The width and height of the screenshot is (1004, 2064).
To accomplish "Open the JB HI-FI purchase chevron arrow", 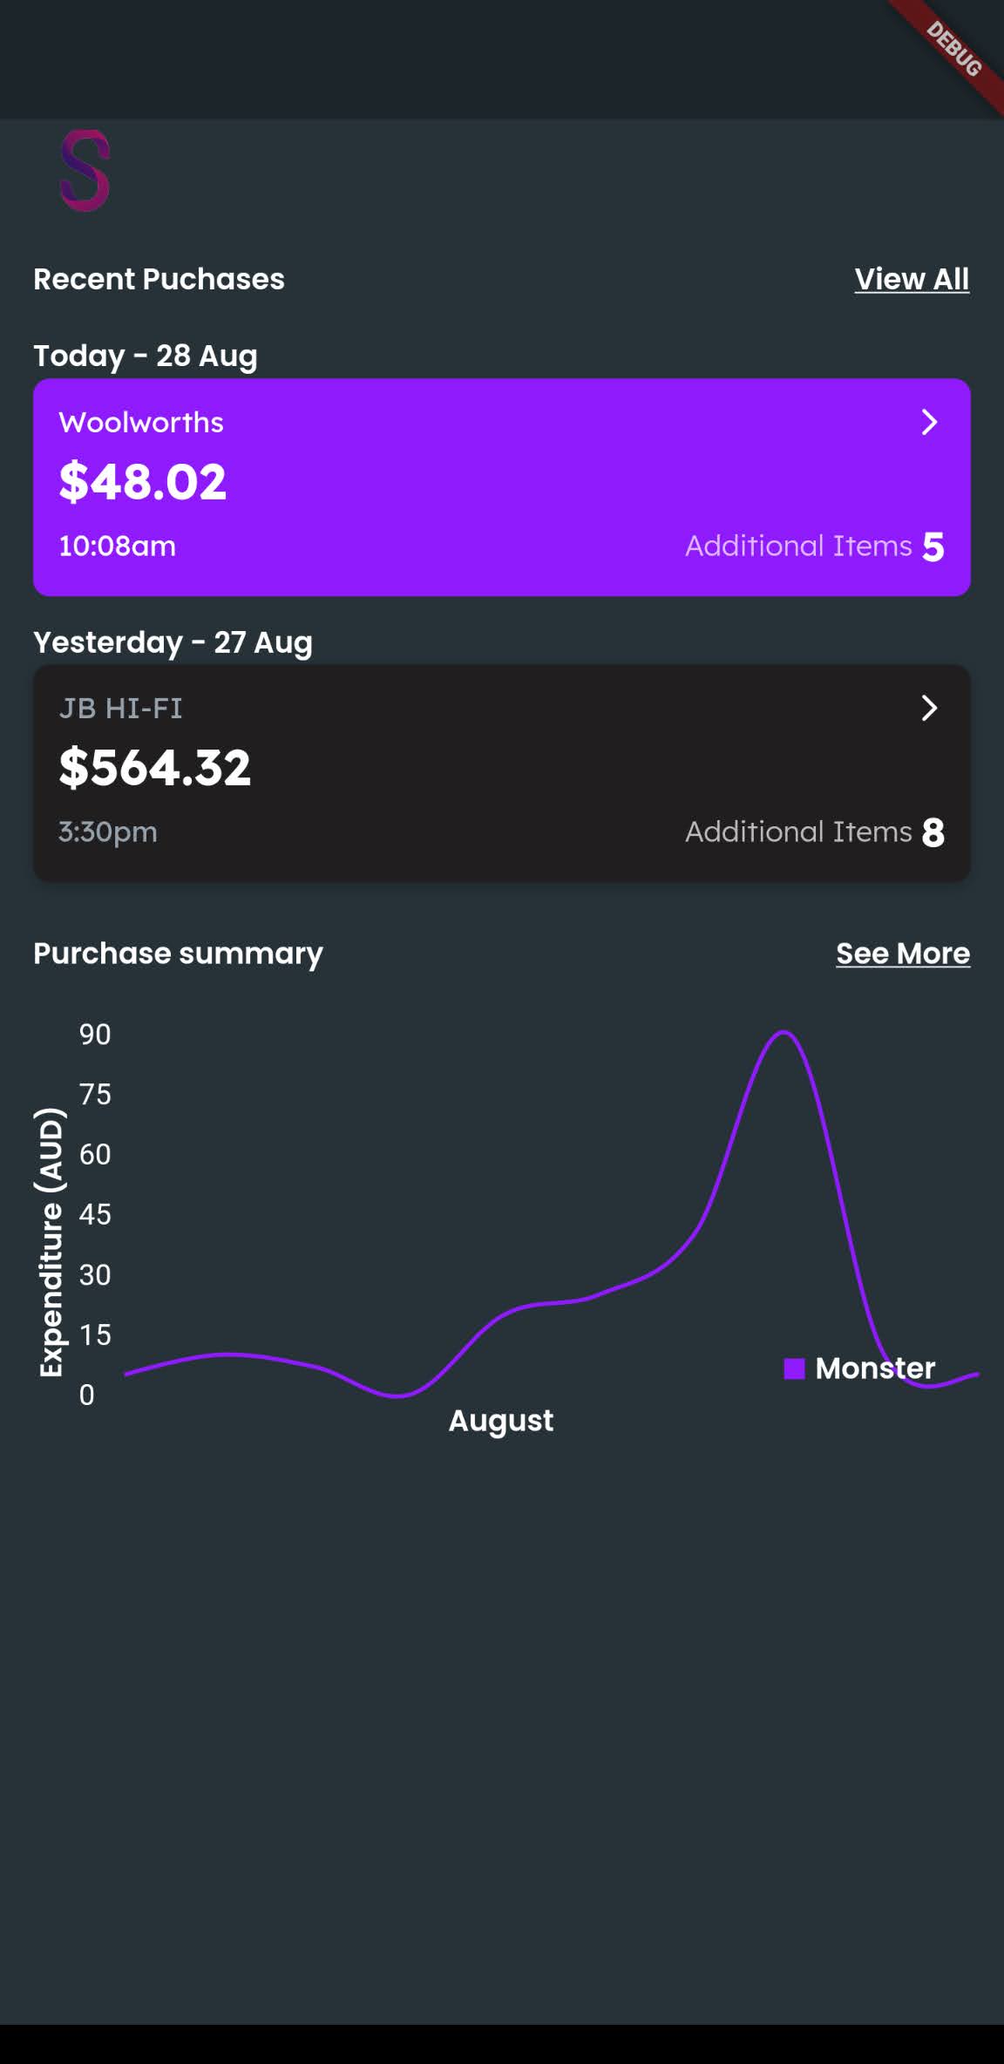I will pos(929,709).
